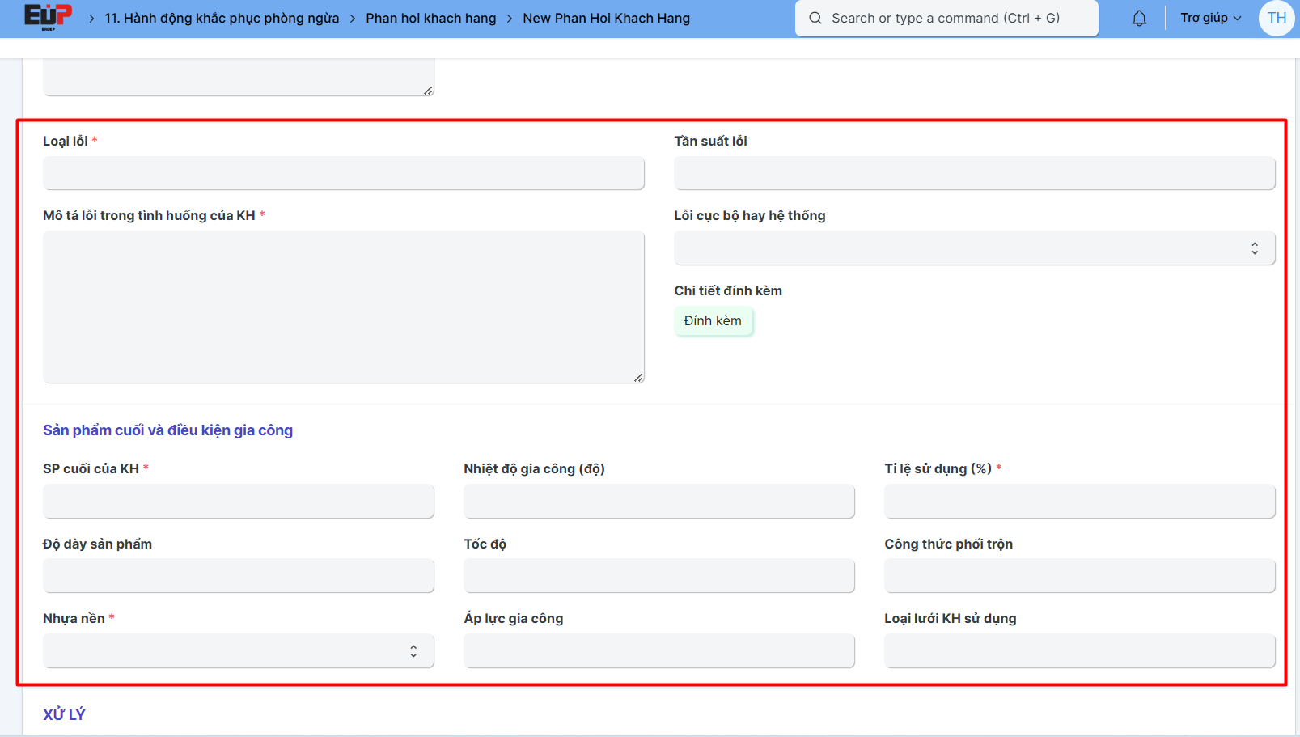Open the Nhựa nền select box
Screen dimensions: 1300x737
click(x=239, y=651)
